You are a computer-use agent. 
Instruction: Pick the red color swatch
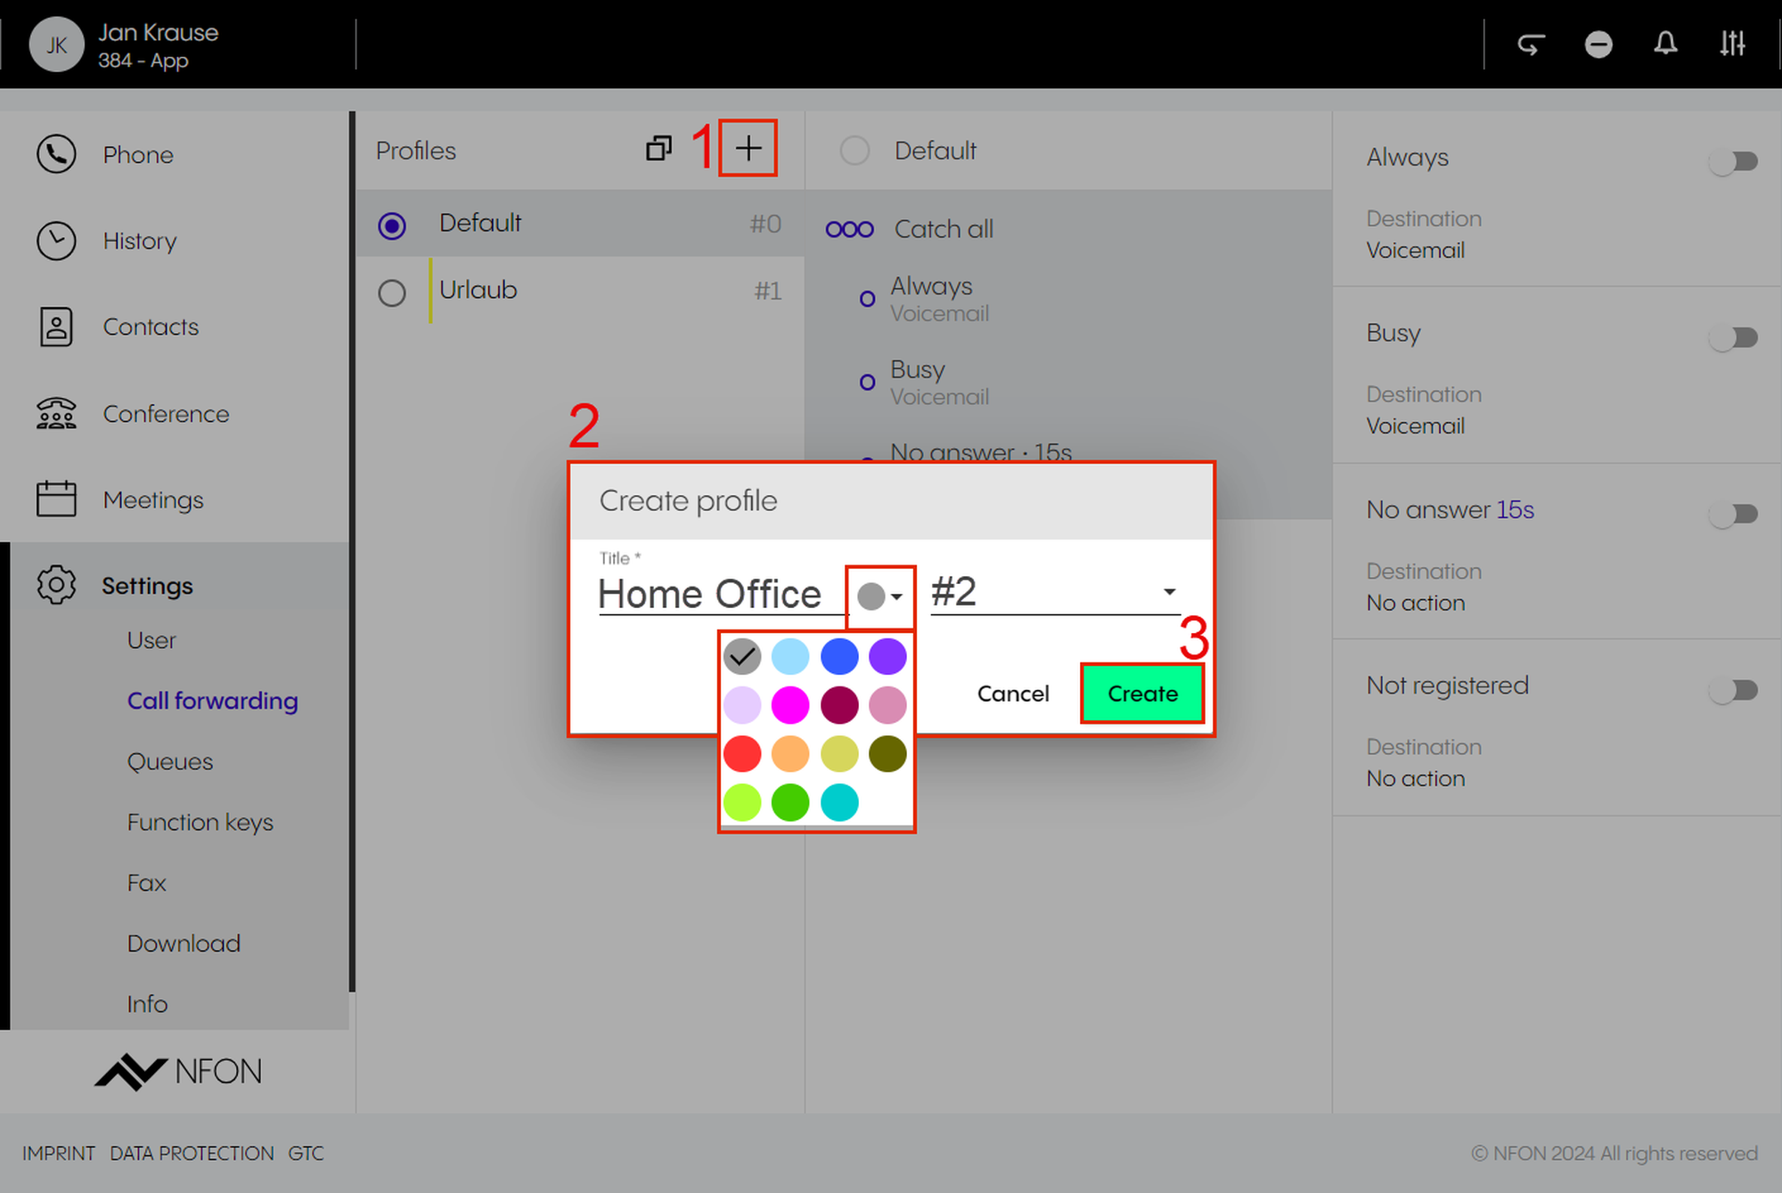coord(742,754)
